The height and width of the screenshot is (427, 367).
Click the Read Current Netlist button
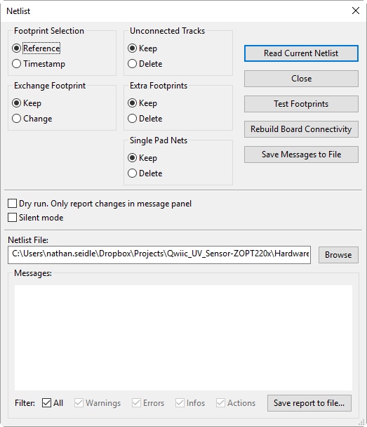(301, 53)
